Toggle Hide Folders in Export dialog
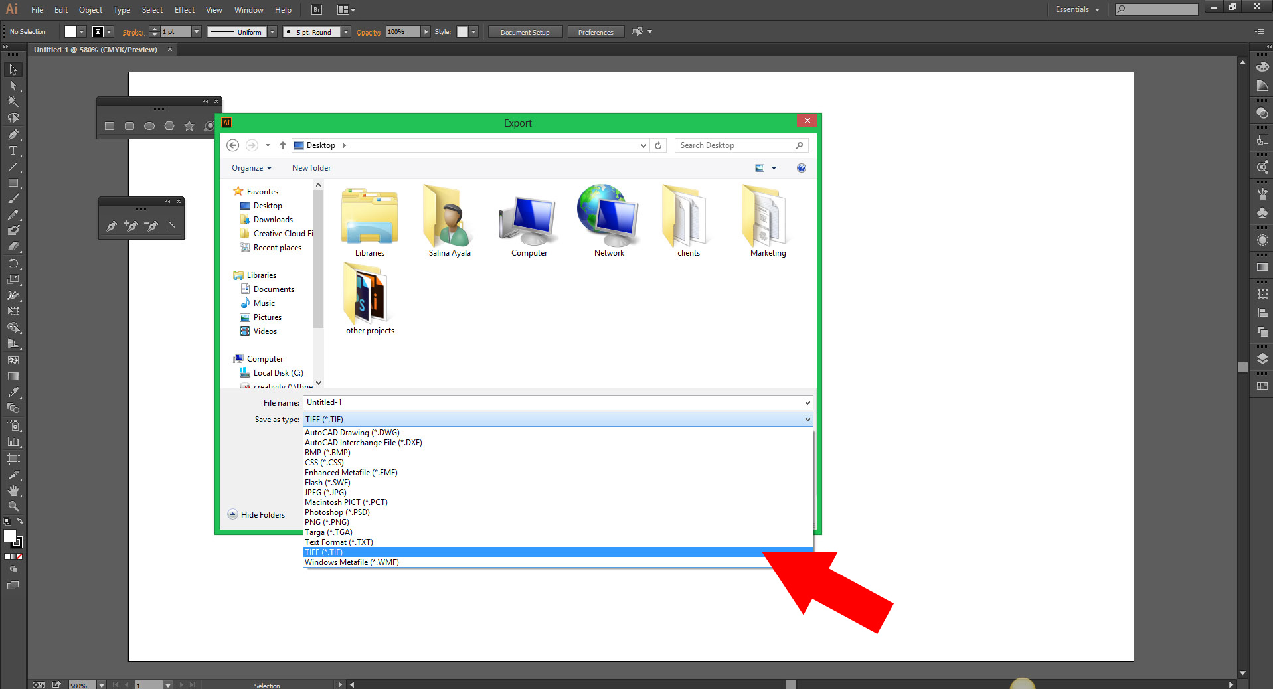 point(256,514)
